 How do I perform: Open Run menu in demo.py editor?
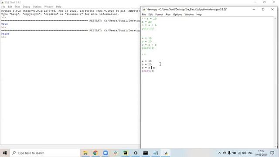[x=168, y=14]
